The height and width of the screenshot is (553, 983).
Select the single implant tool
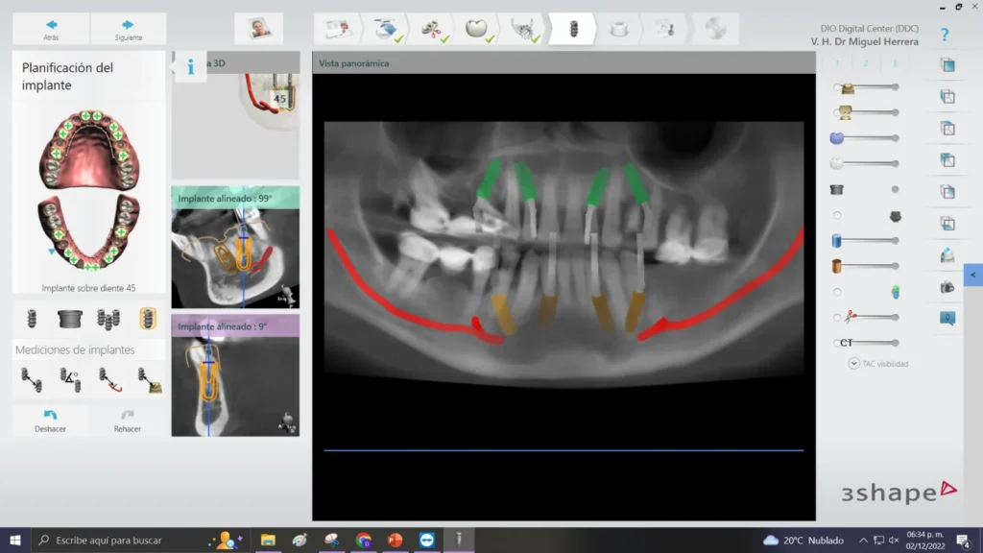point(32,319)
